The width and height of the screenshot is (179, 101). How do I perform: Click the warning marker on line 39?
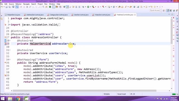(5, 75)
